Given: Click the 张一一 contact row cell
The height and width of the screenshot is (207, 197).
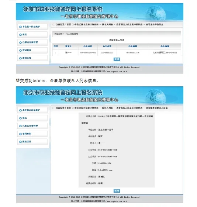Looking at the screenshot, I should click(x=69, y=52).
